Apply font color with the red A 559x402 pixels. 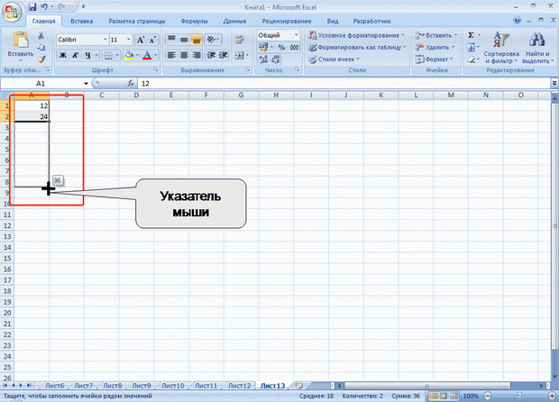147,55
